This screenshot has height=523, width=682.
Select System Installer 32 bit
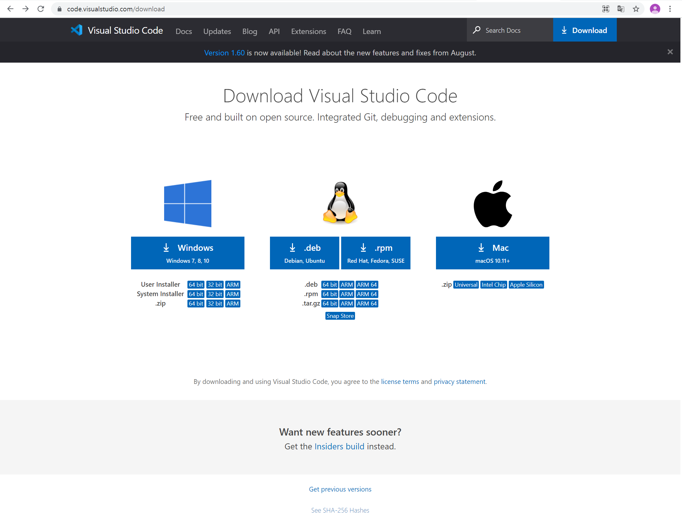[215, 294]
